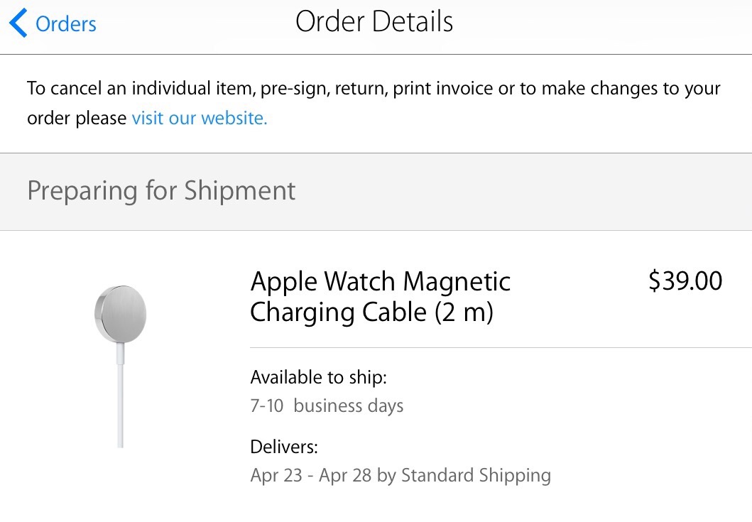
Task: Go back to Orders
Action: (x=53, y=23)
